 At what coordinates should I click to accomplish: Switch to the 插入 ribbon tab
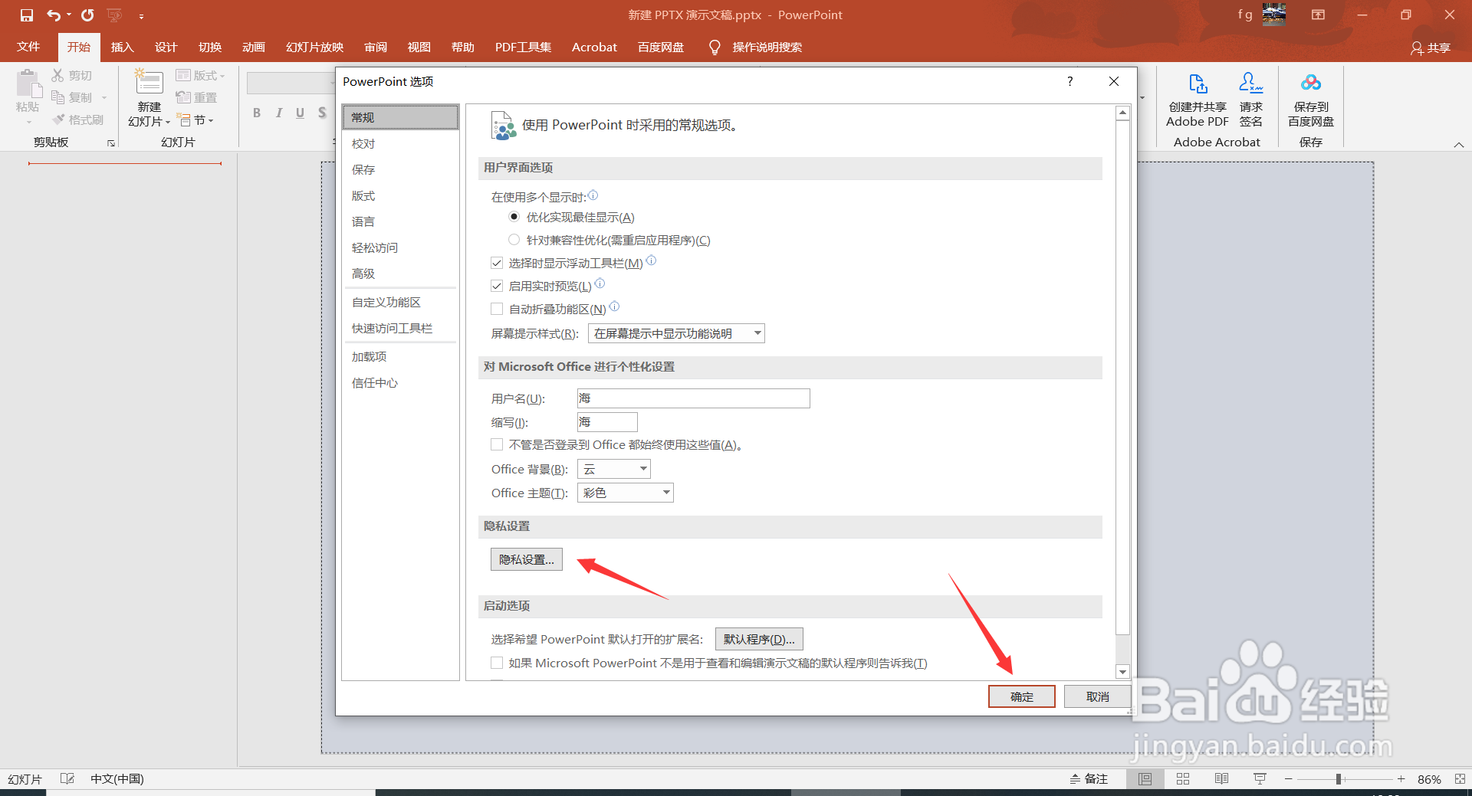(x=122, y=47)
